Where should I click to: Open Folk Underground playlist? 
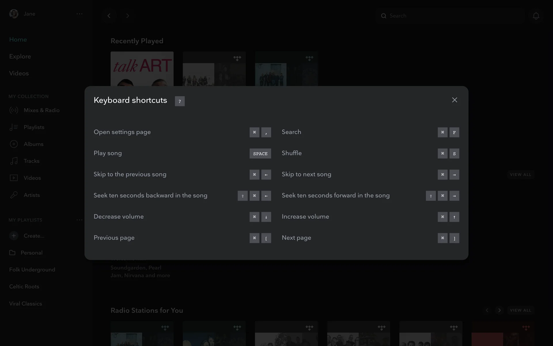(32, 270)
